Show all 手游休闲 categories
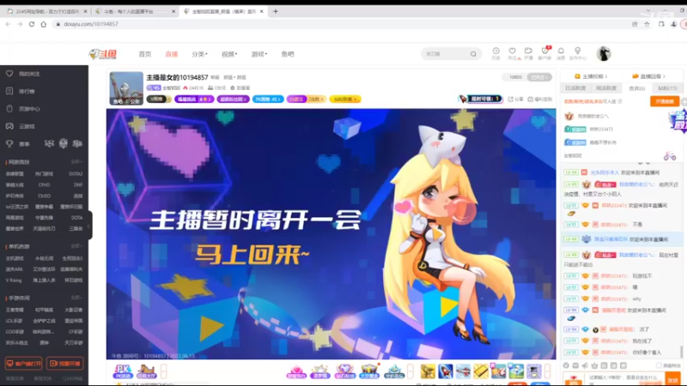 pos(76,298)
